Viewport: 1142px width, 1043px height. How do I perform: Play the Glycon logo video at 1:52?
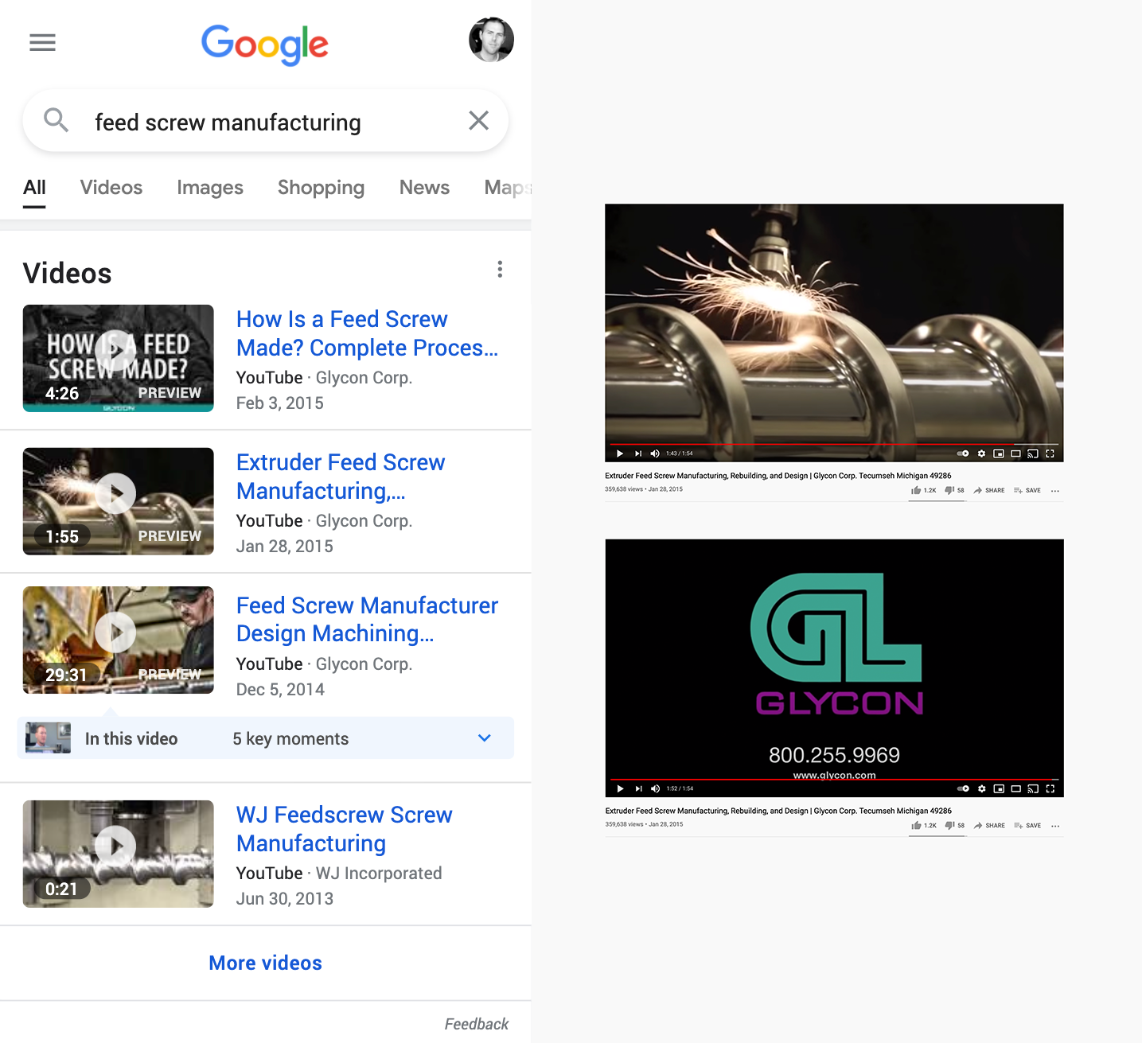click(620, 788)
